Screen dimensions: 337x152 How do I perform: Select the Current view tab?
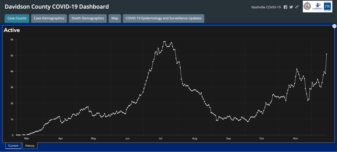(13, 146)
